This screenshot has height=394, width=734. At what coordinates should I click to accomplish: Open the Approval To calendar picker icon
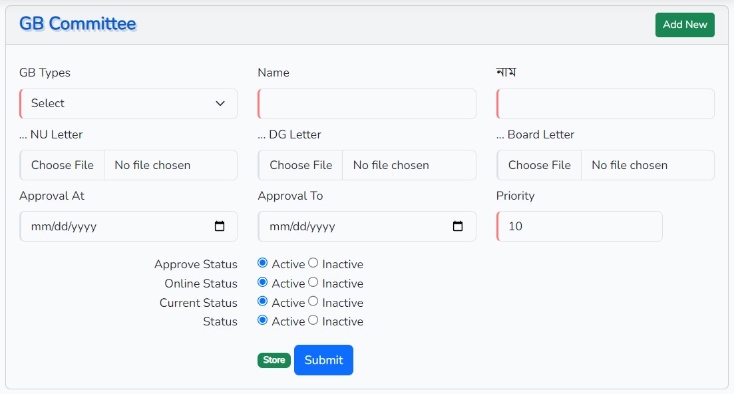click(x=458, y=226)
